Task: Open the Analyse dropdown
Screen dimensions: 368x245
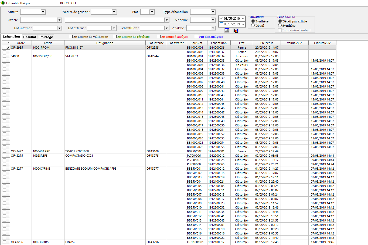Action: [213, 28]
